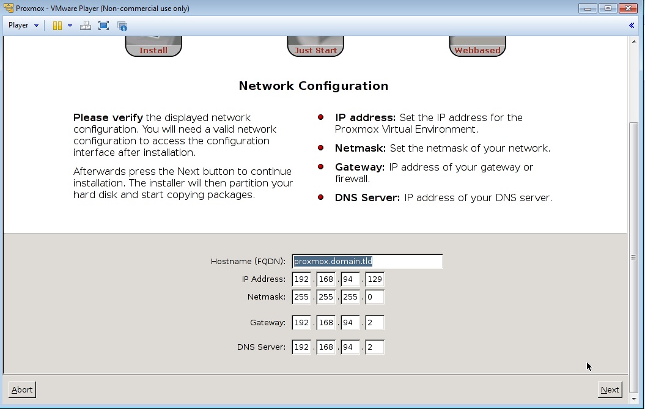Click DNS Server first octet field
The height and width of the screenshot is (409, 645).
[x=301, y=347]
